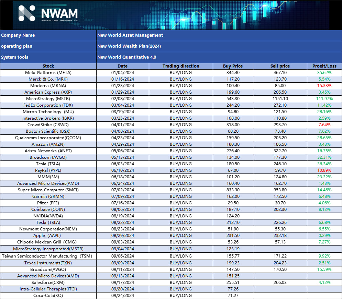The image size is (342, 299).
Task: Select the 'Texas Instruments(TXN)' cell
Action: pos(48,263)
